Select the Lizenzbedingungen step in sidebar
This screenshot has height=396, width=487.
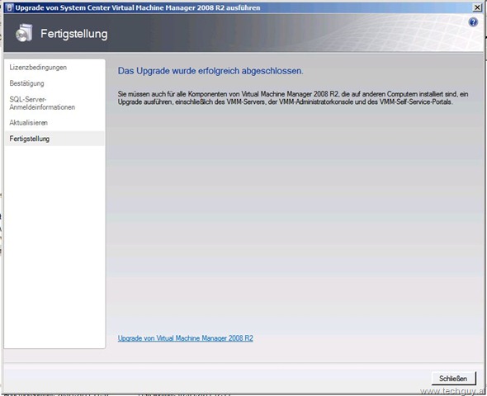(38, 68)
